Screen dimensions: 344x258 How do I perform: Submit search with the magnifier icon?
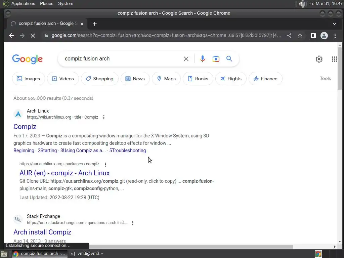pos(229,59)
